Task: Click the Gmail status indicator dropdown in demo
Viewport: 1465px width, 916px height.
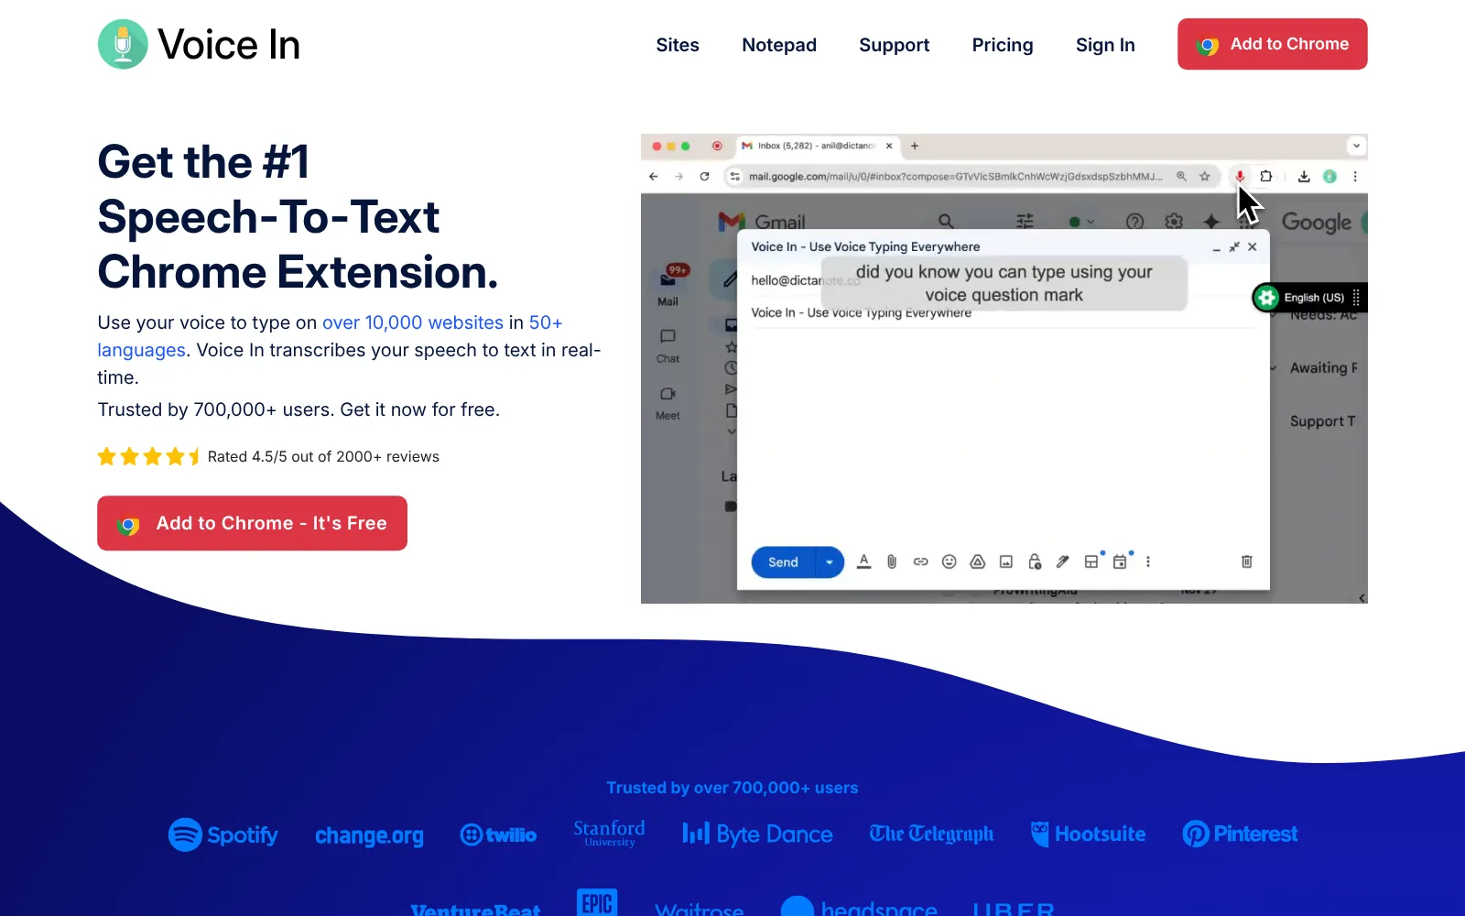Action: (1081, 222)
